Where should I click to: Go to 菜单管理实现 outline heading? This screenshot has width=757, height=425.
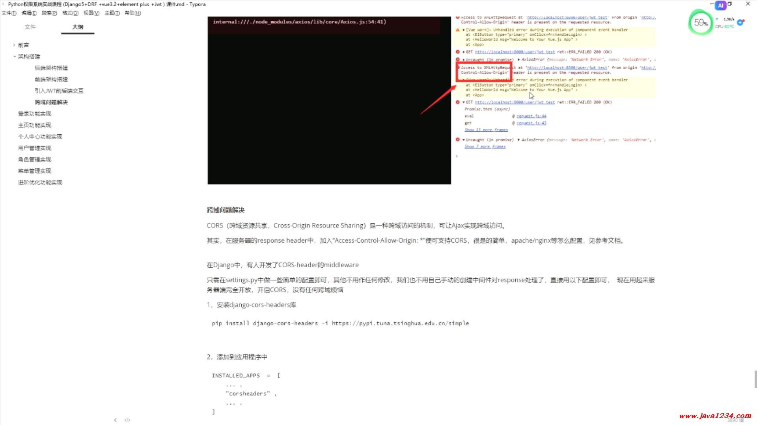coord(34,170)
